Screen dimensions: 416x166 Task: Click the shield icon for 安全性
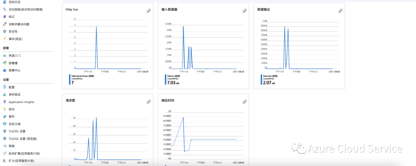tap(5, 32)
